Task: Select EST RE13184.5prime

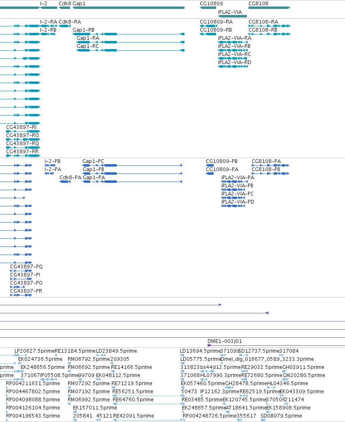Action: (75, 351)
